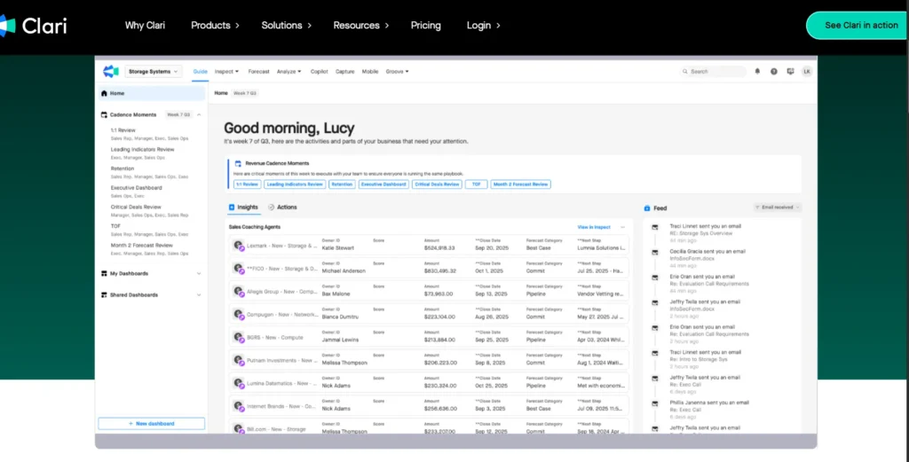Open the LK user avatar
The width and height of the screenshot is (909, 462).
pyautogui.click(x=806, y=71)
